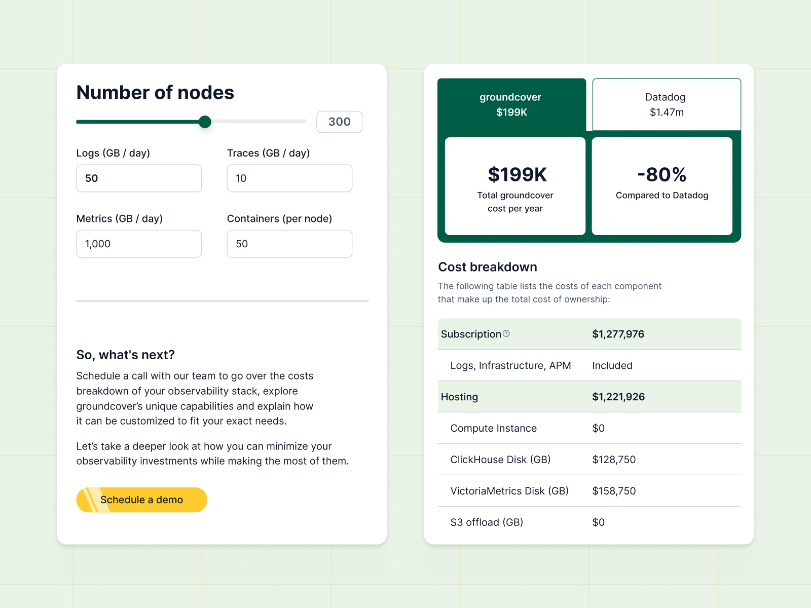Click the Compute Instance row label
The image size is (811, 608).
tap(493, 428)
